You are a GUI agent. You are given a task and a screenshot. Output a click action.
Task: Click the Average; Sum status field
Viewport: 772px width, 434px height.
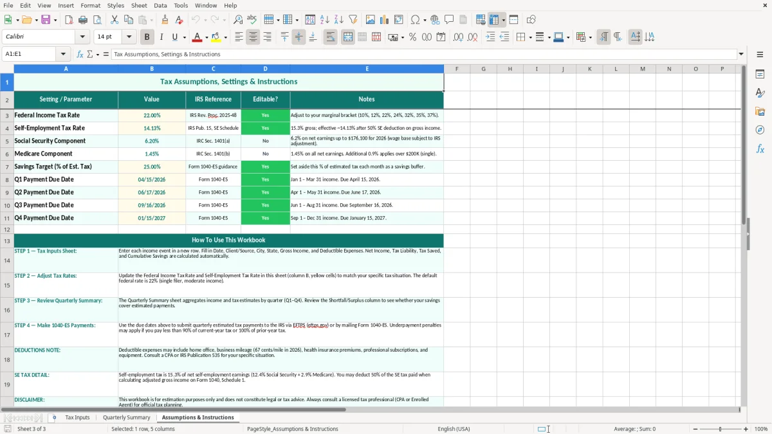click(x=635, y=429)
